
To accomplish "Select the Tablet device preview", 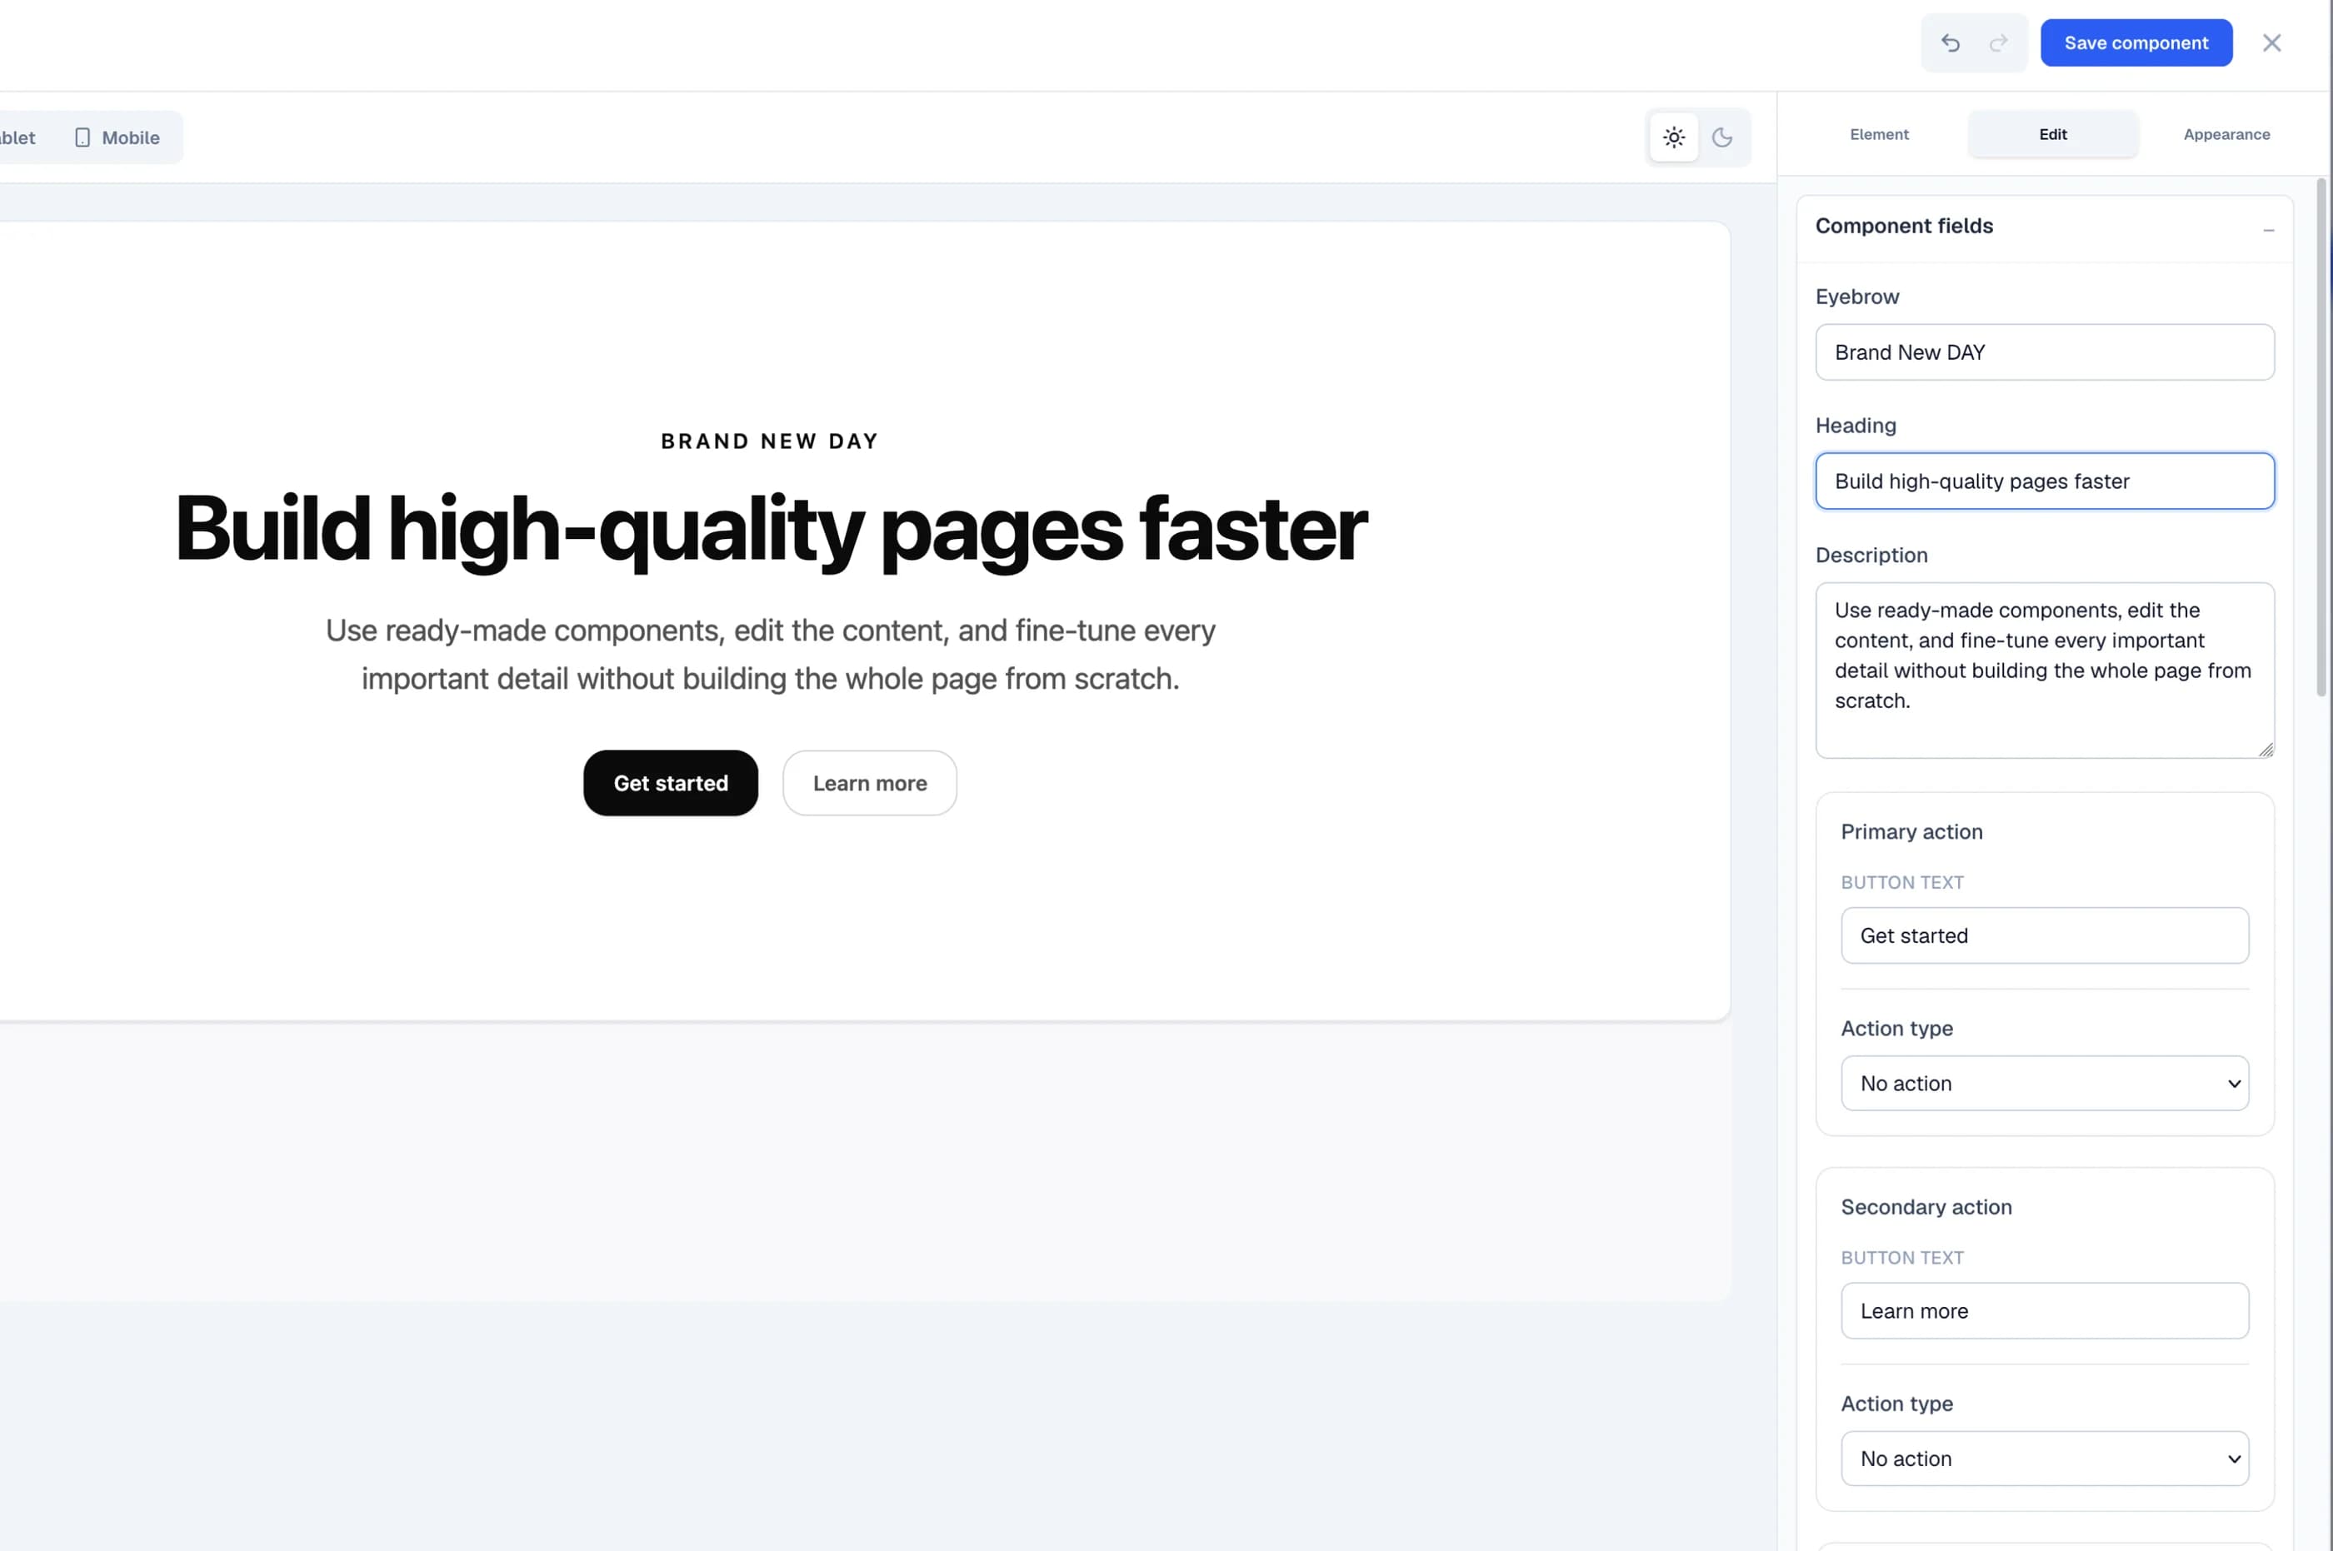I will pos(16,137).
